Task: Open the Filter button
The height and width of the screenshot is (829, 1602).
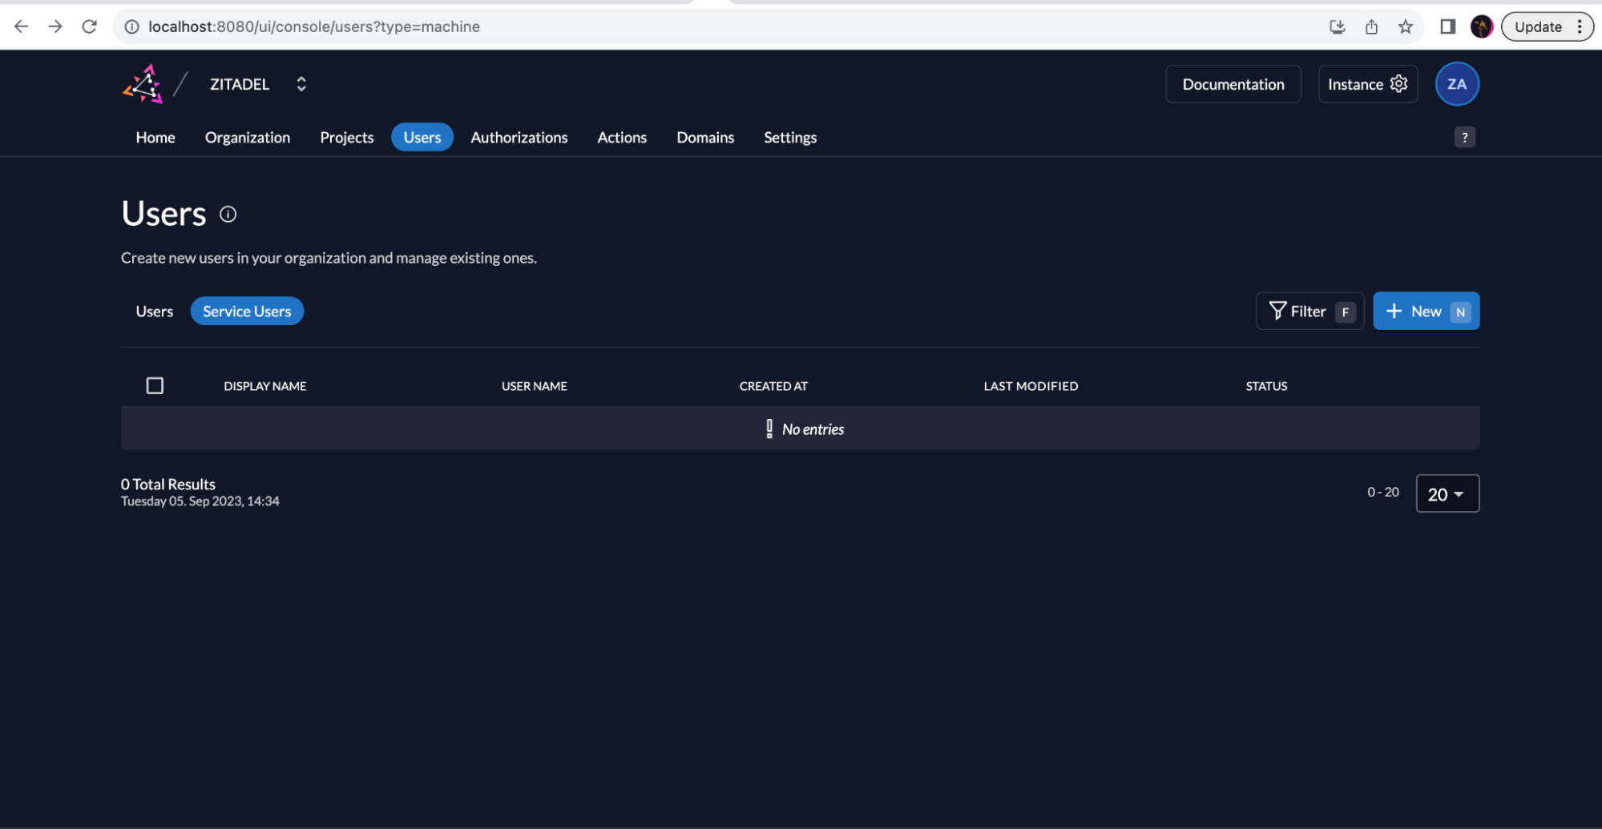Action: 1309,312
